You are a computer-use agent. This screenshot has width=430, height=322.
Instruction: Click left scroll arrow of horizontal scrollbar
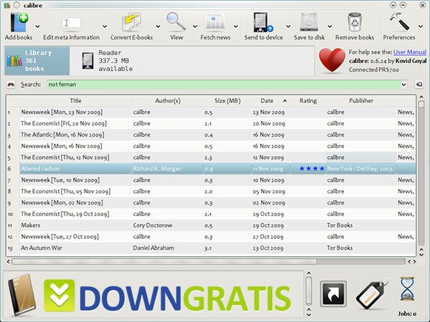[x=8, y=262]
